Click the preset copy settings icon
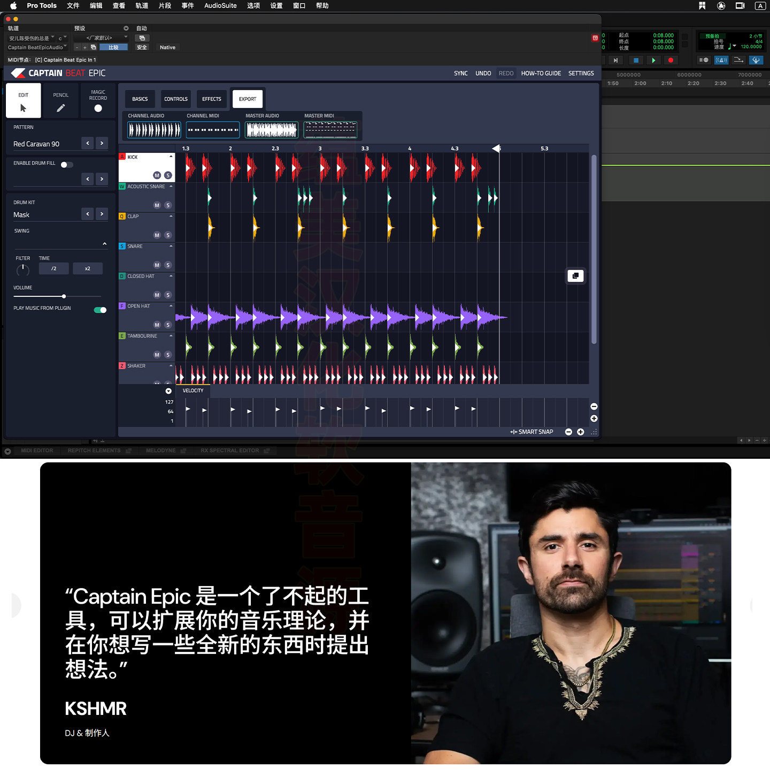The width and height of the screenshot is (770, 770). (x=93, y=47)
